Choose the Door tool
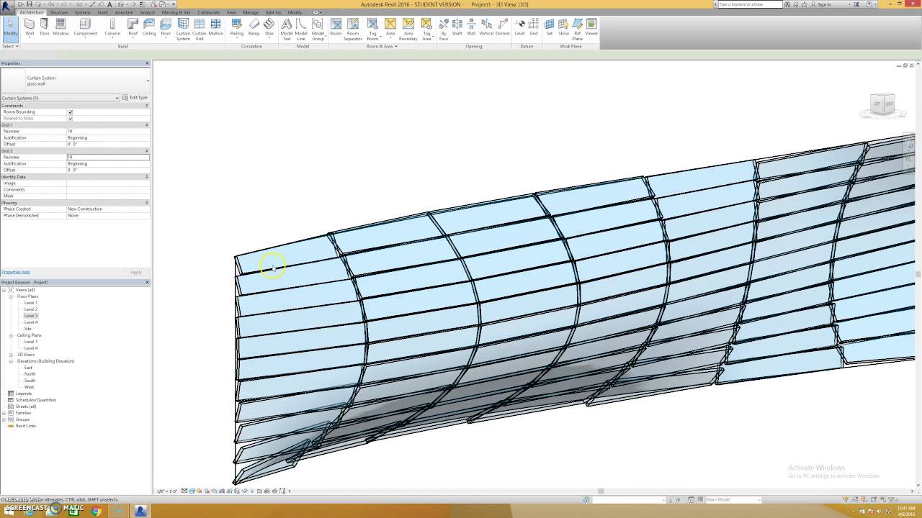The height and width of the screenshot is (518, 922). point(45,27)
